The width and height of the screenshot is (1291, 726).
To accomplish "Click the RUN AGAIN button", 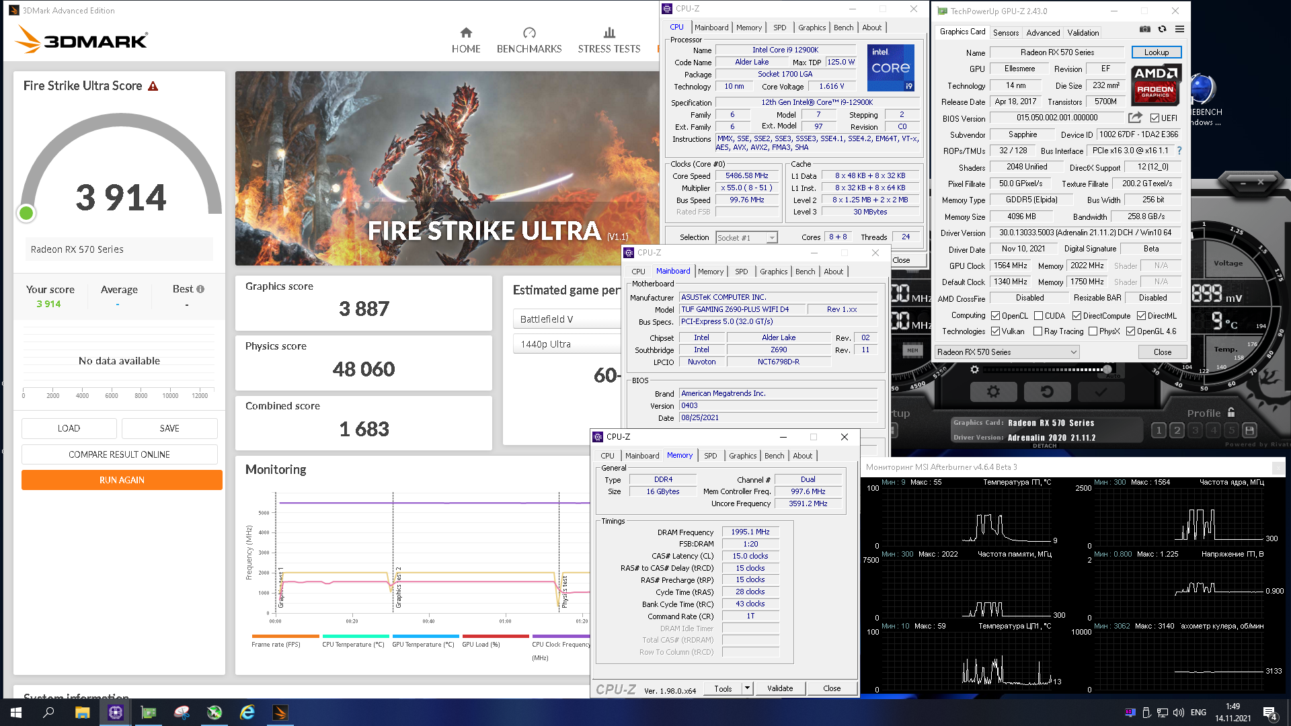I will (x=122, y=480).
